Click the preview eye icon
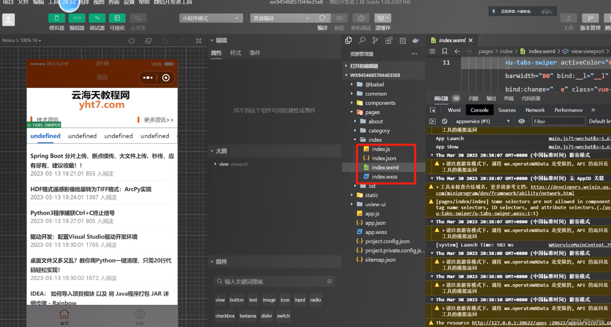 point(339,18)
